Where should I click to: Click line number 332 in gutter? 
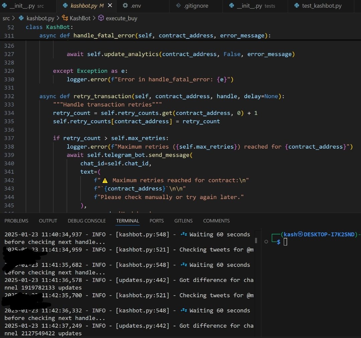[9, 96]
